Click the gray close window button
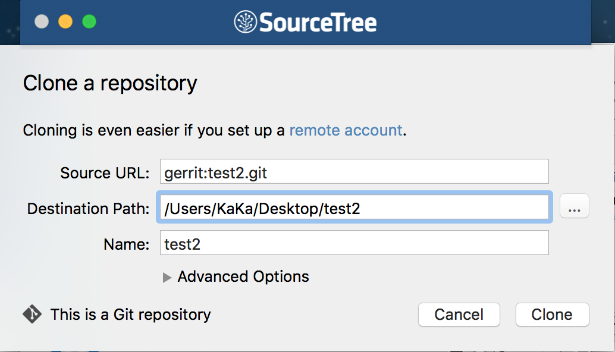 [x=42, y=21]
